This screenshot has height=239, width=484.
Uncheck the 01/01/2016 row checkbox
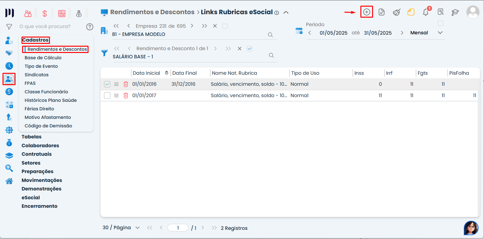pyautogui.click(x=107, y=84)
